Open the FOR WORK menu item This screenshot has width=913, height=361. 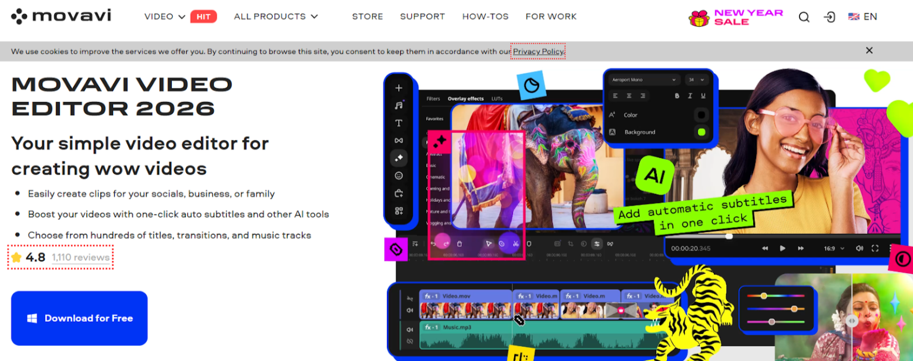551,17
